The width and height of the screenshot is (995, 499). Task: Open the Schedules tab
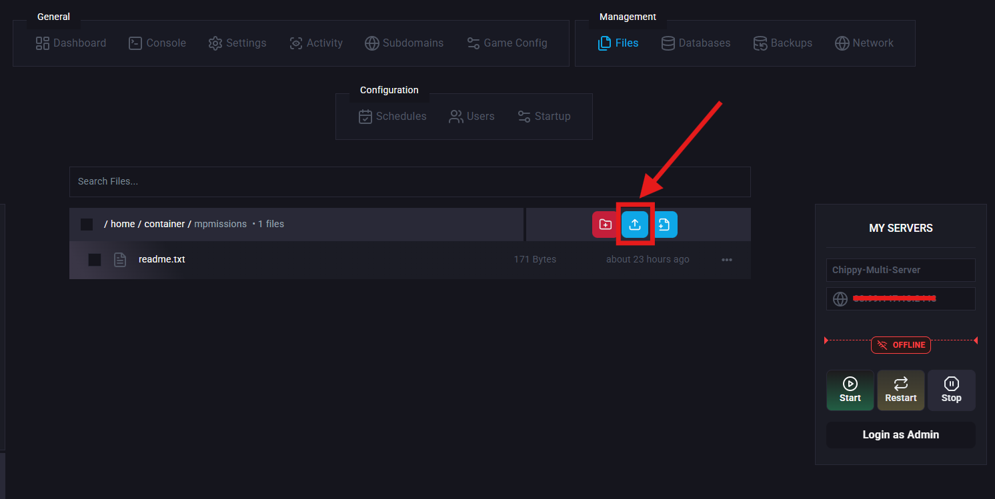(393, 117)
